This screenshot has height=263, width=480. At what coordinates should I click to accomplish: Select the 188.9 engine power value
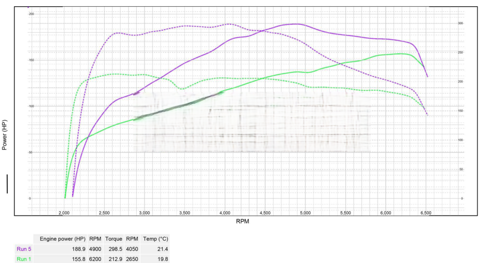(x=77, y=249)
